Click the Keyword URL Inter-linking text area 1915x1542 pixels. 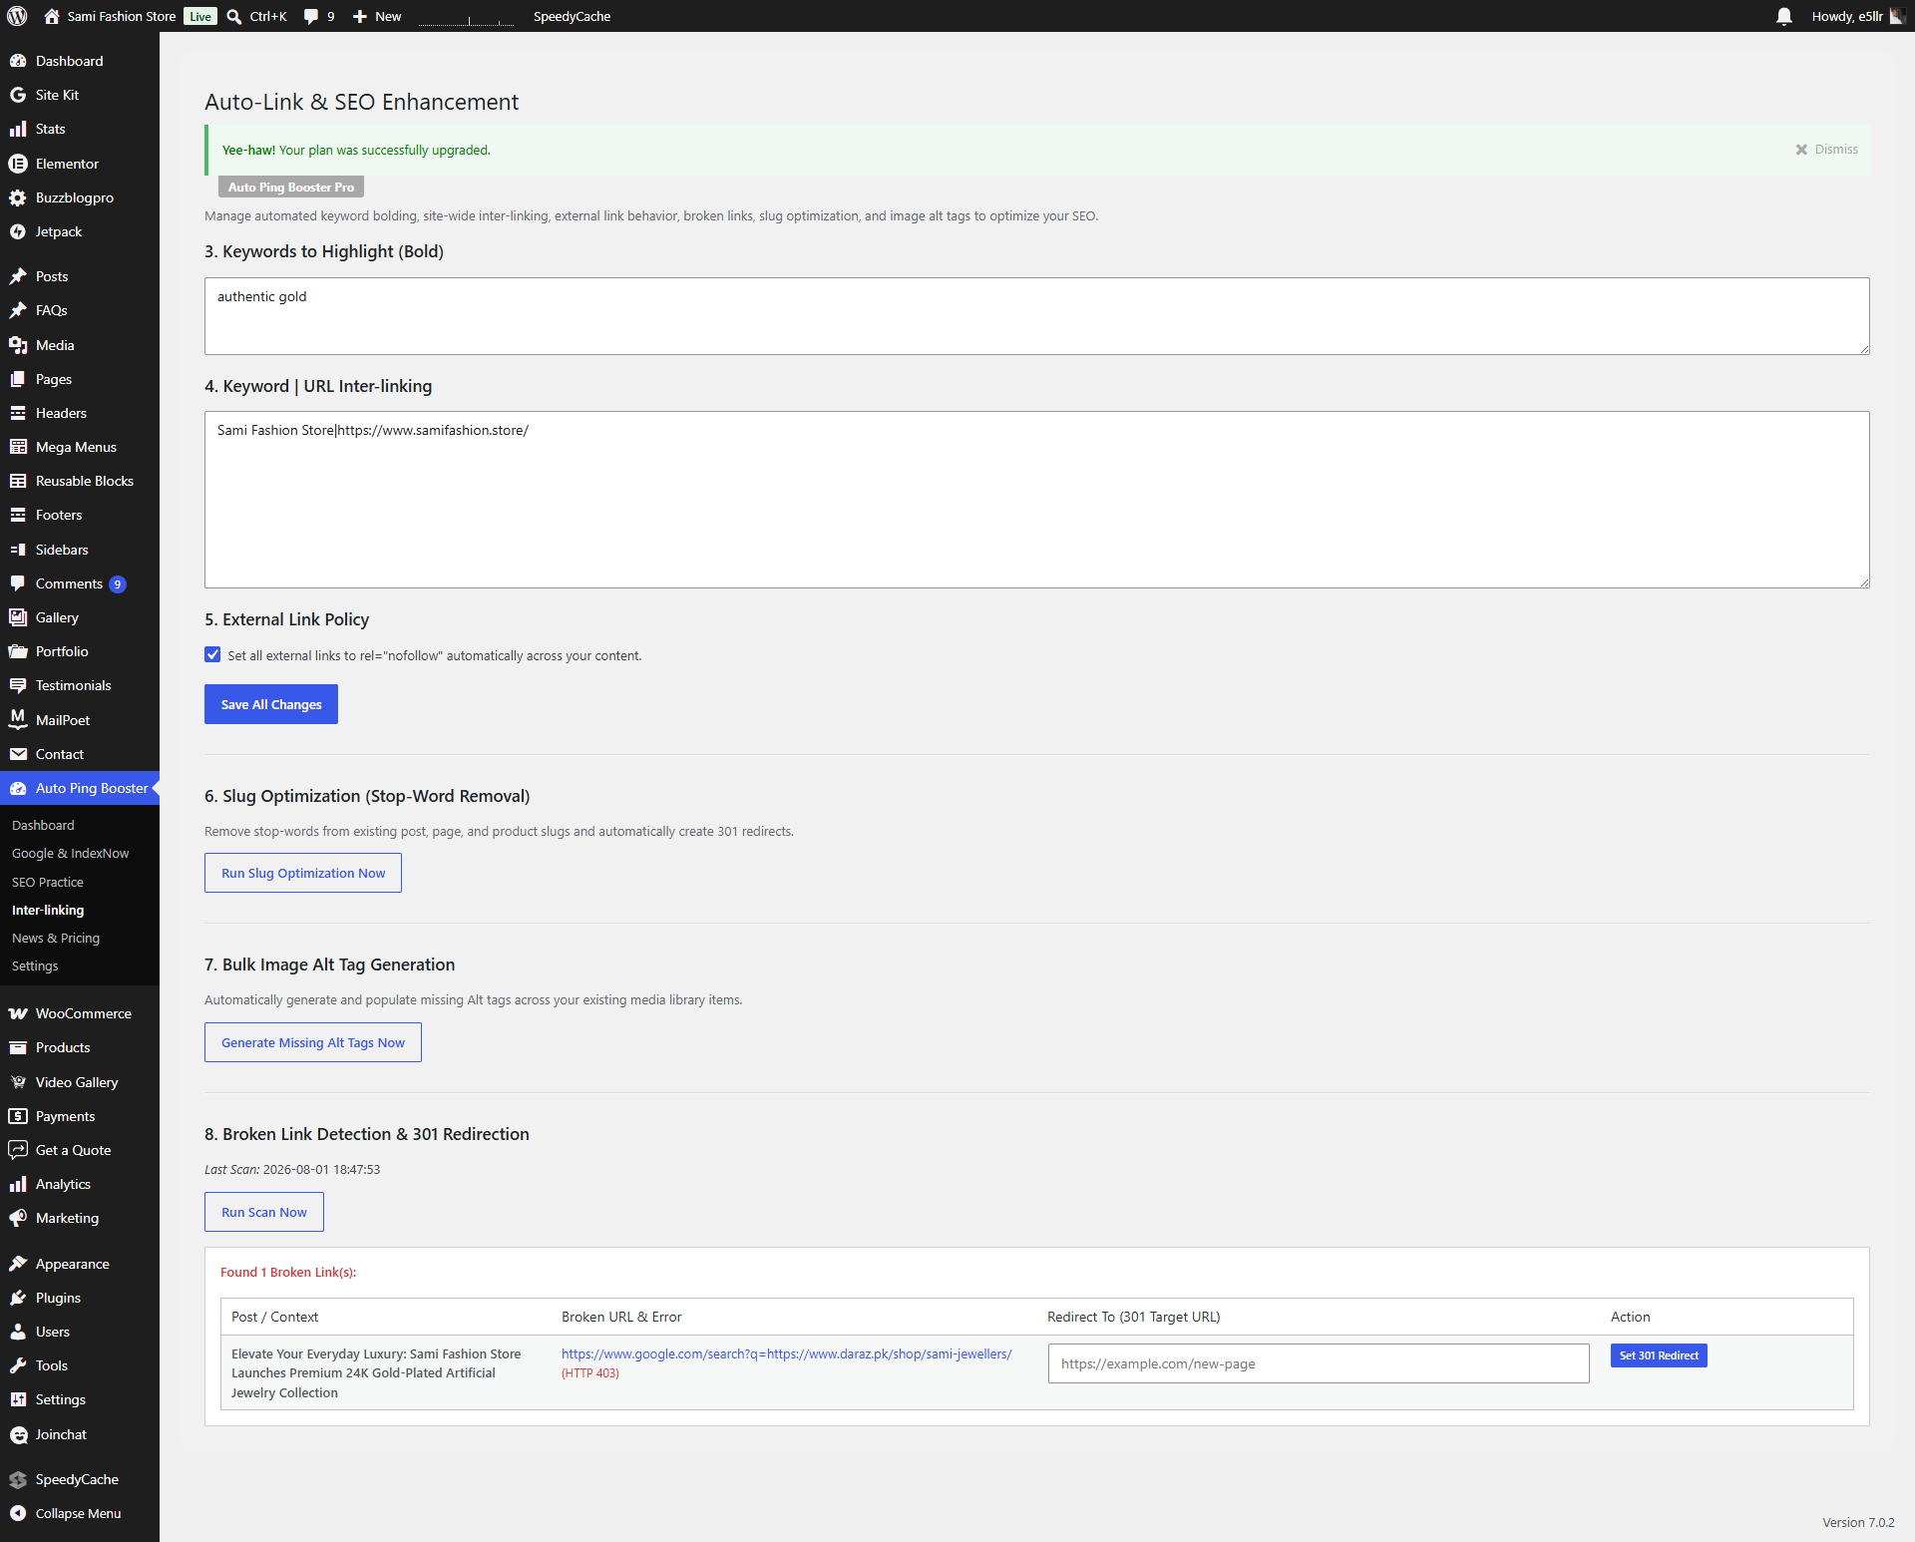(1037, 500)
